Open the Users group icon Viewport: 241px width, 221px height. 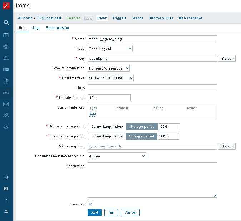pos(6,115)
